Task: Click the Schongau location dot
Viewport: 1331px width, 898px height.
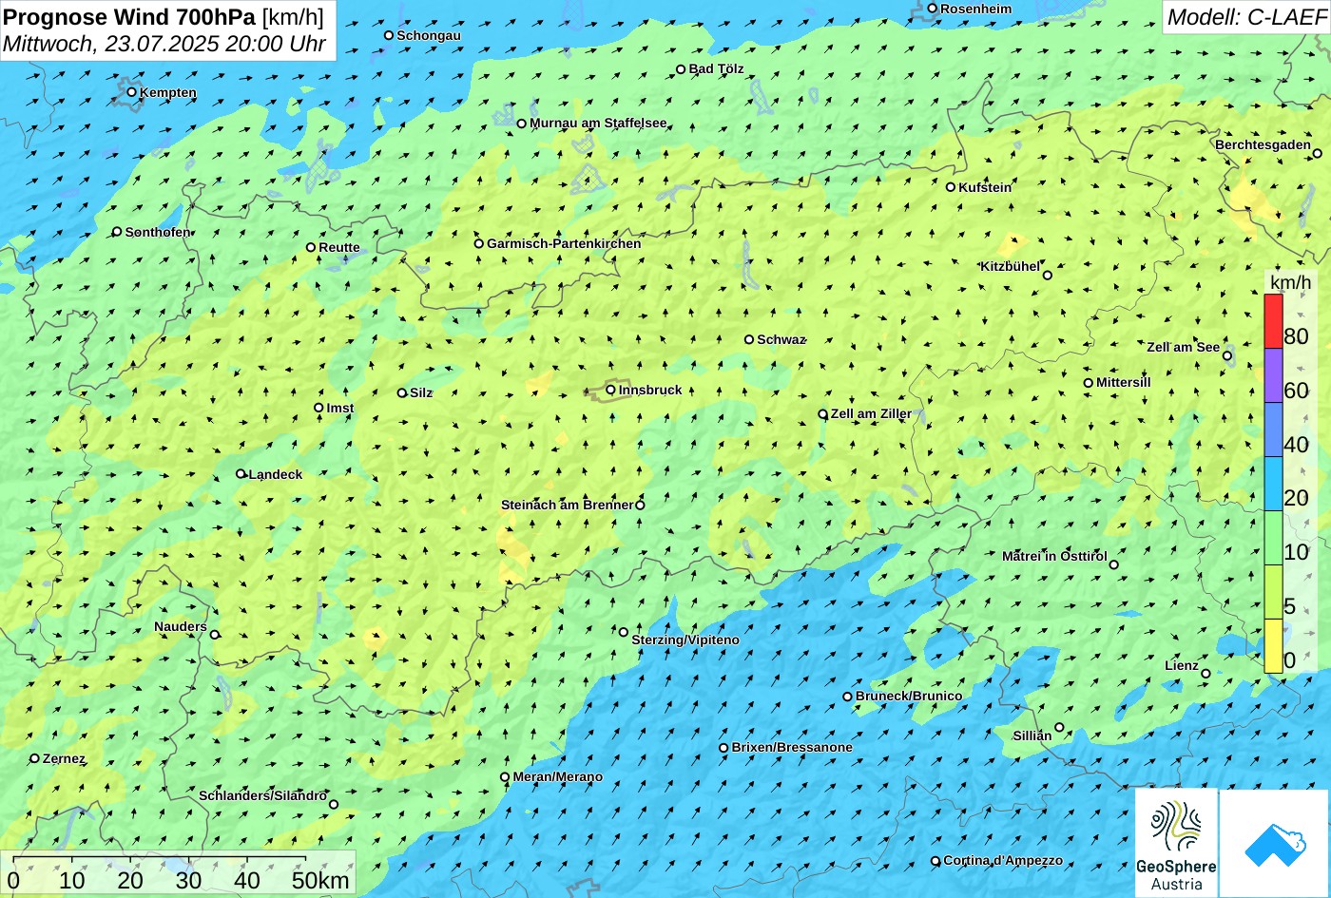Action: (389, 35)
